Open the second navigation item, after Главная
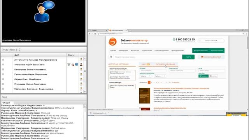Viewport: 249px width, 140px height. pos(123,51)
